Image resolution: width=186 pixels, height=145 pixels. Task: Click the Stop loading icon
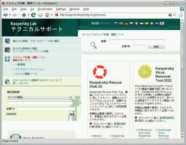coord(40,15)
